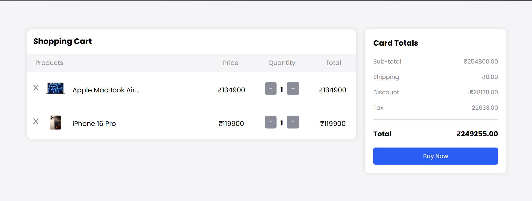The width and height of the screenshot is (532, 201).
Task: Remove iPhone 16 Pro from cart
Action: click(36, 121)
